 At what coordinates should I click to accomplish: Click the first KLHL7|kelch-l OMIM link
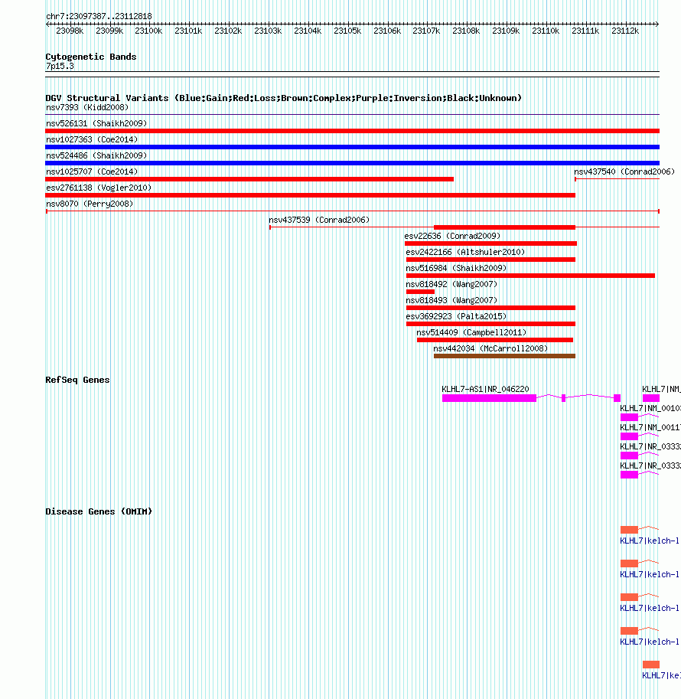pos(650,541)
